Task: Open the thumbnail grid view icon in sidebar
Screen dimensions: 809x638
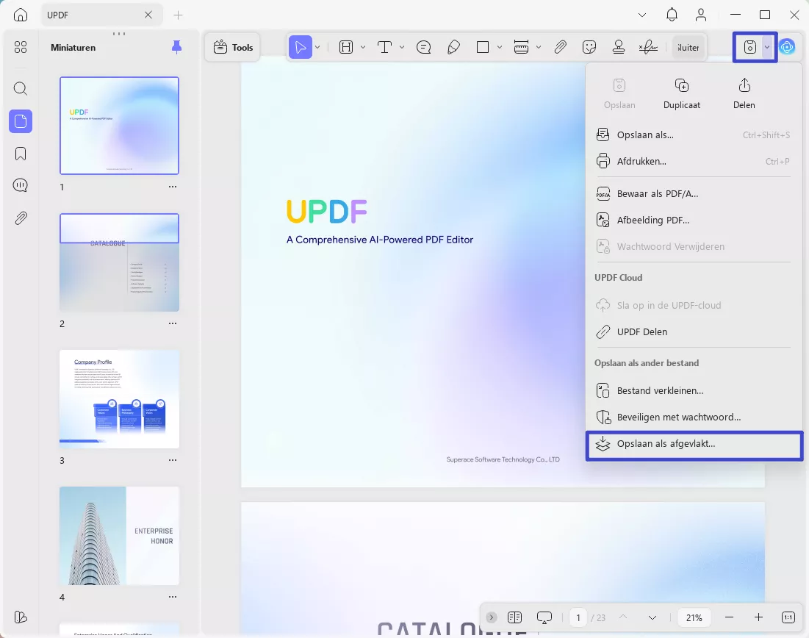Action: click(x=21, y=48)
